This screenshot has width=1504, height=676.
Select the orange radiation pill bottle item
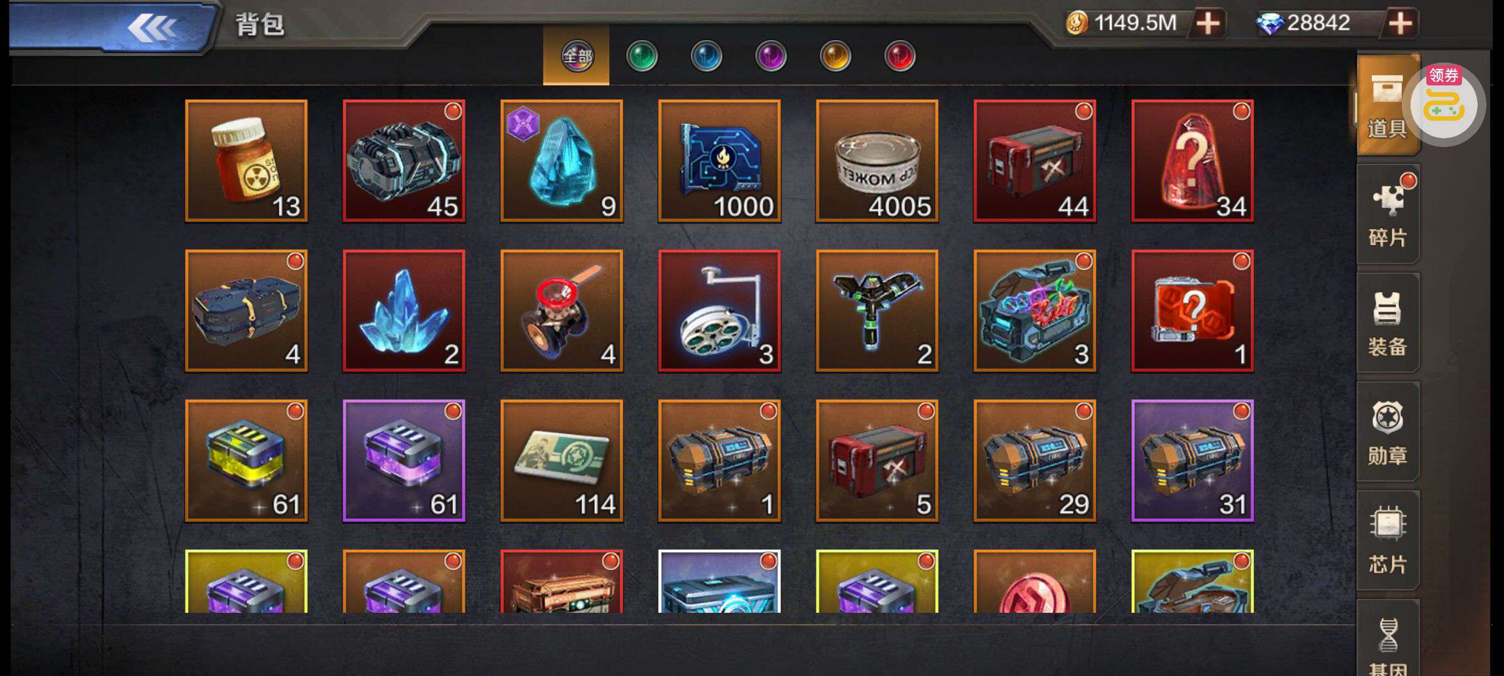click(x=246, y=161)
